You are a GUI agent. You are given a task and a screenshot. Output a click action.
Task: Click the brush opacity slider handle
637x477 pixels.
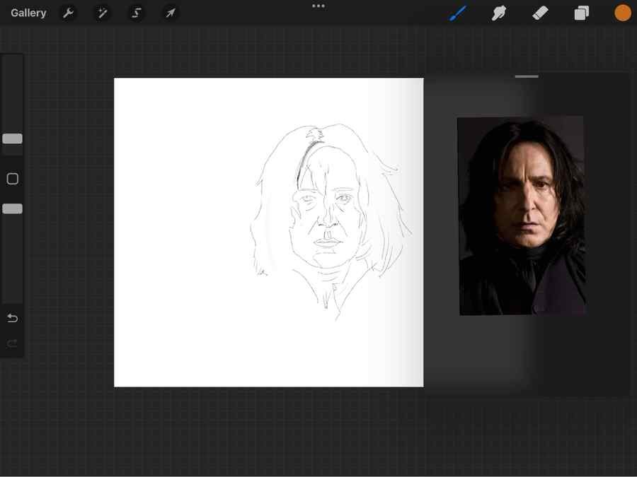coord(12,208)
